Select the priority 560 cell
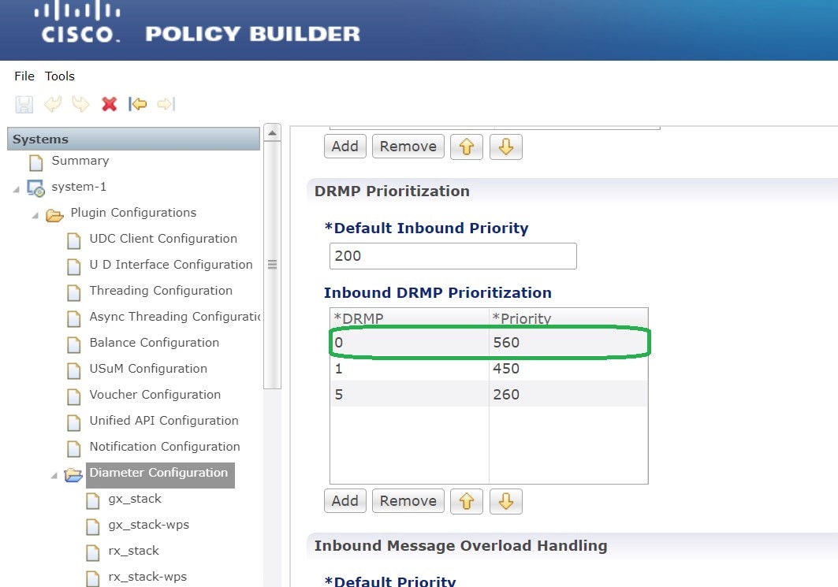 point(568,343)
